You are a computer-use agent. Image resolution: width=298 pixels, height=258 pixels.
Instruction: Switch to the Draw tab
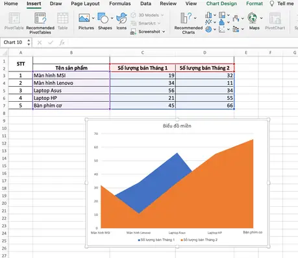(56, 4)
